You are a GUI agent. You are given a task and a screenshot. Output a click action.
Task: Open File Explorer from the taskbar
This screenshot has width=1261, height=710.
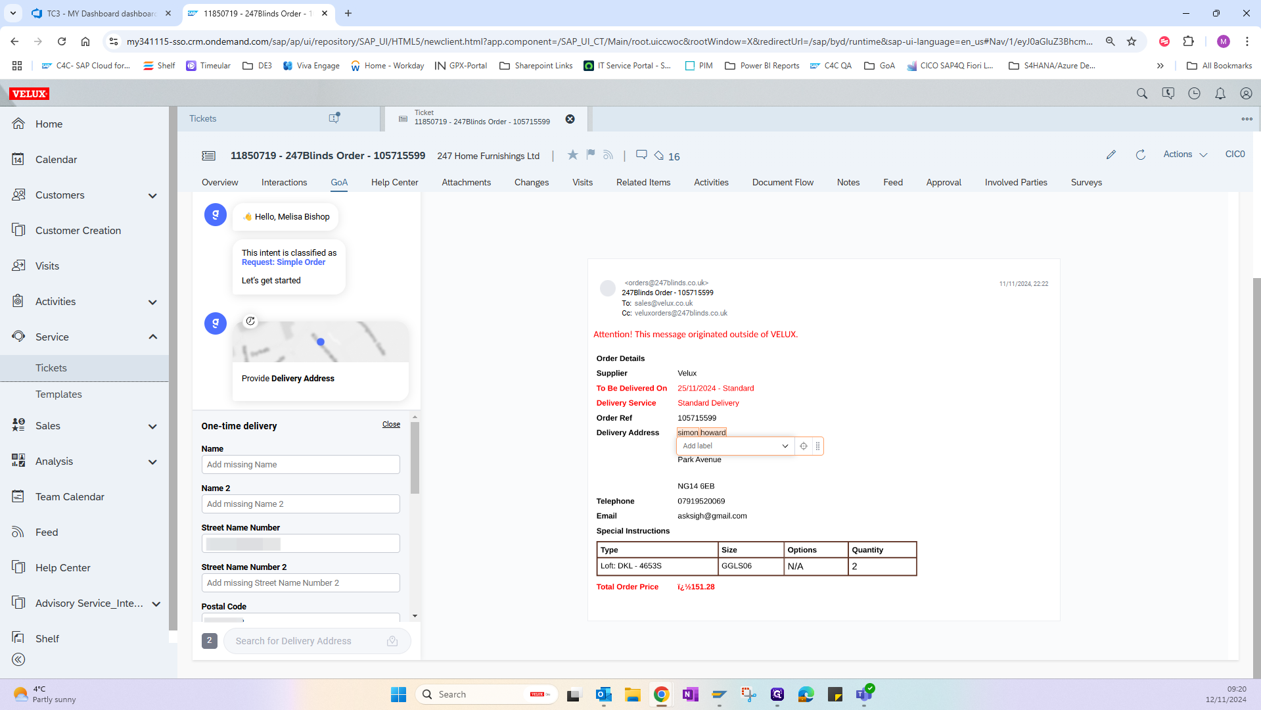[632, 694]
